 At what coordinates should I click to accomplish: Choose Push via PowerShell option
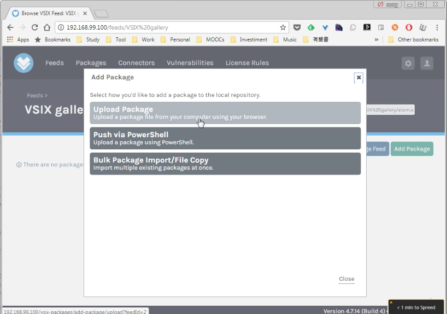225,138
